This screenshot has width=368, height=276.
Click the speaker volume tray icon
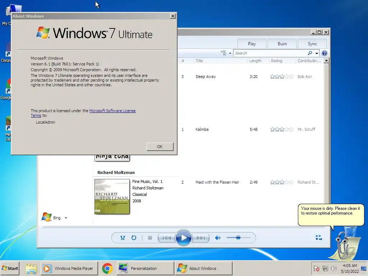click(x=333, y=268)
